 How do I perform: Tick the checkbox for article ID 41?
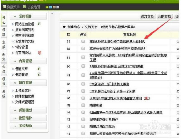pyautogui.click(x=83, y=133)
